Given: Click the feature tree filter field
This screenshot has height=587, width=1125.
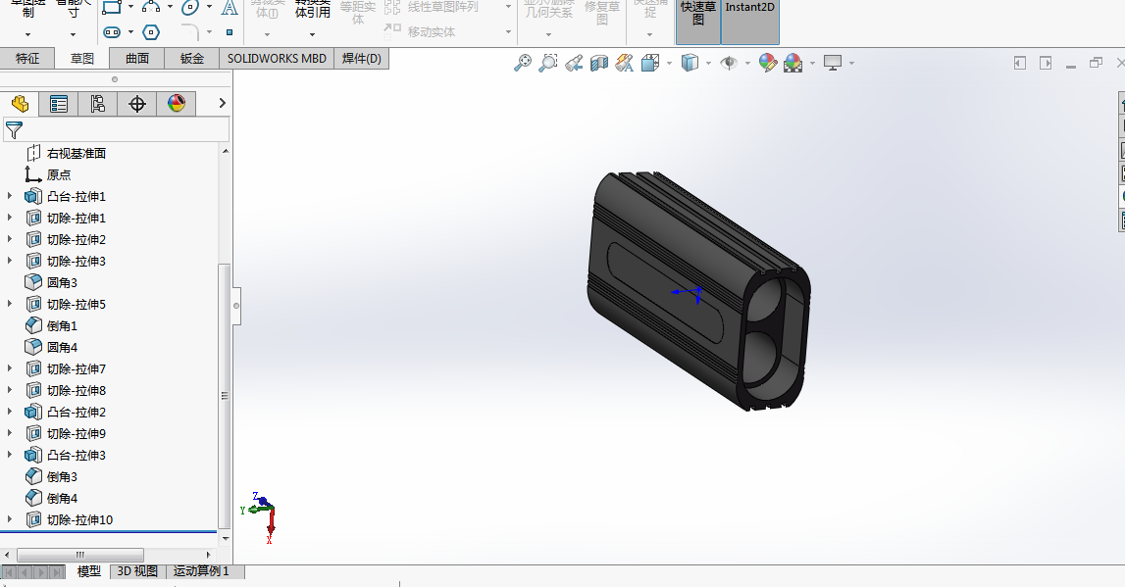Looking at the screenshot, I should click(x=117, y=129).
